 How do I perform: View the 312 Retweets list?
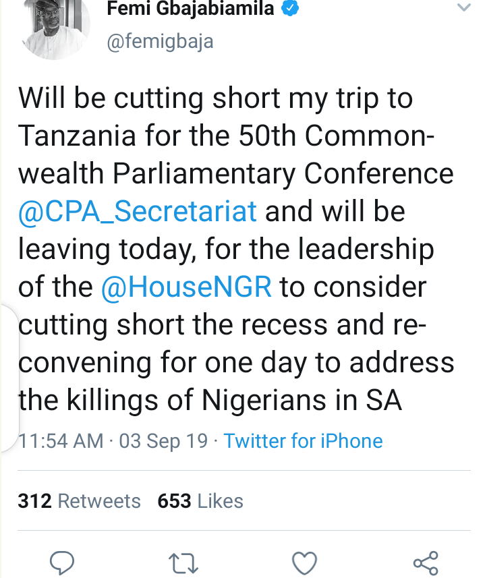click(x=80, y=501)
